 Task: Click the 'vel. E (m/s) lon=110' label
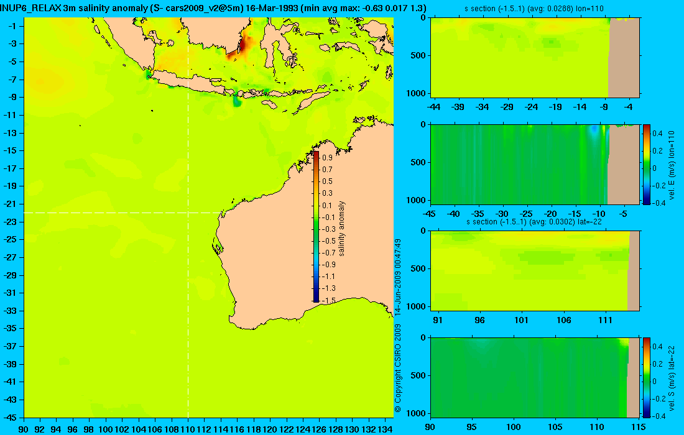pyautogui.click(x=672, y=164)
